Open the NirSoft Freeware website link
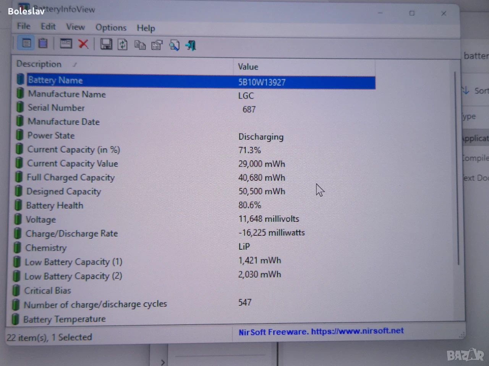The image size is (489, 366). (x=321, y=331)
